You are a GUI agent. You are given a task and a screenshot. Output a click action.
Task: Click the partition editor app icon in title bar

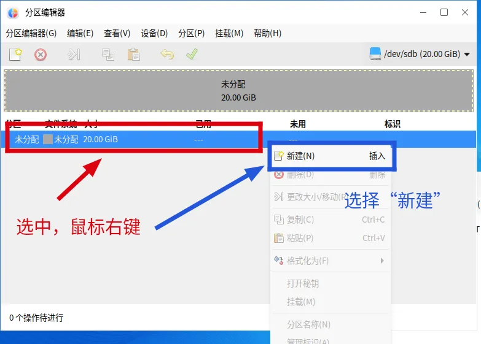click(13, 13)
